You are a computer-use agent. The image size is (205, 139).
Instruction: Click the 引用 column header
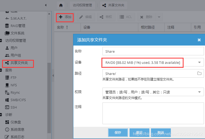(x=198, y=27)
